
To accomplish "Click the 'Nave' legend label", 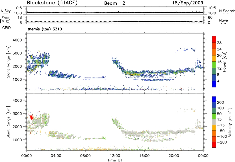I will point(224,20).
